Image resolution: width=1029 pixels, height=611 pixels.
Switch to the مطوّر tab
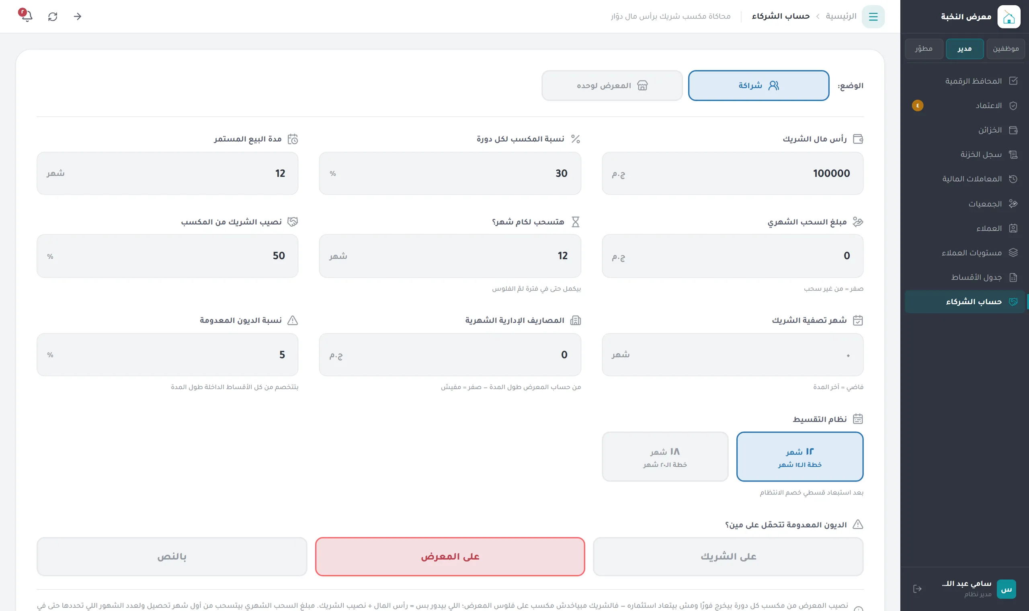click(x=924, y=49)
